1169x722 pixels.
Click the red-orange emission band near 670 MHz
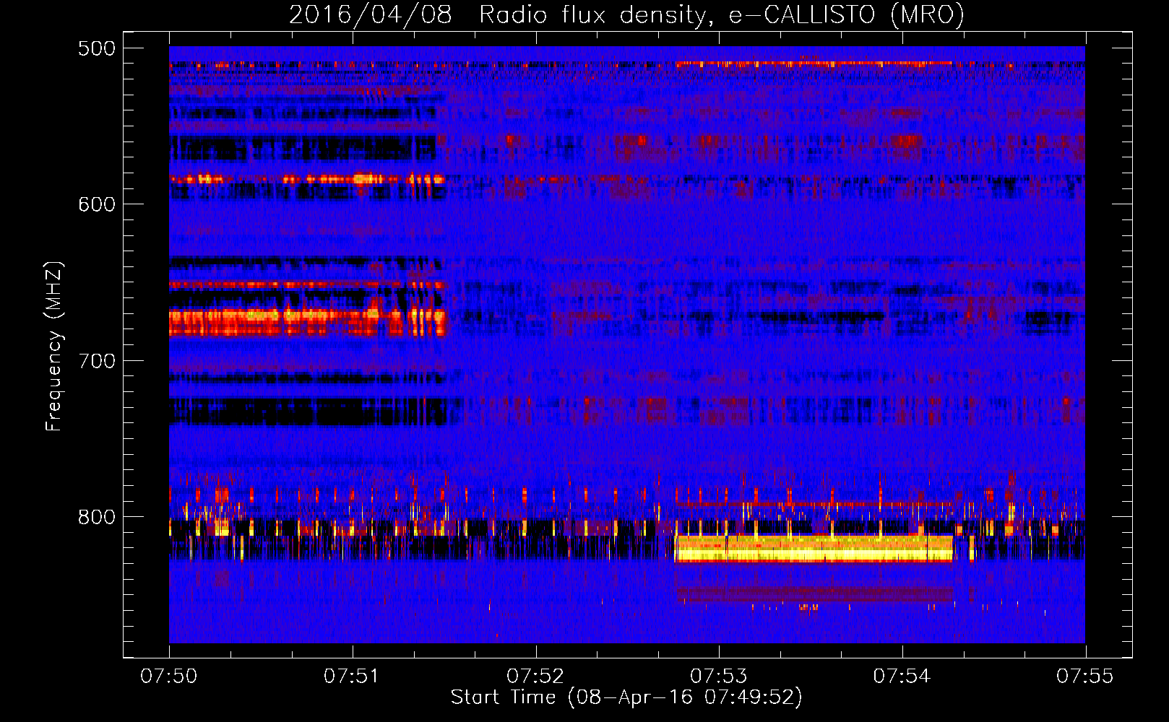tap(307, 322)
